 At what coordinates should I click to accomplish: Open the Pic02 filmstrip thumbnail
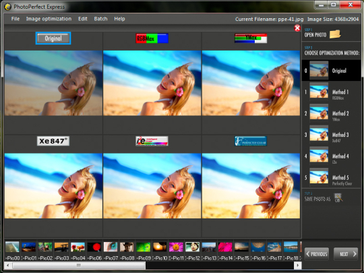tap(45, 247)
